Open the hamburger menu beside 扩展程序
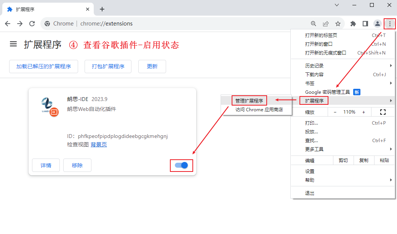This screenshot has width=397, height=234. [x=13, y=44]
